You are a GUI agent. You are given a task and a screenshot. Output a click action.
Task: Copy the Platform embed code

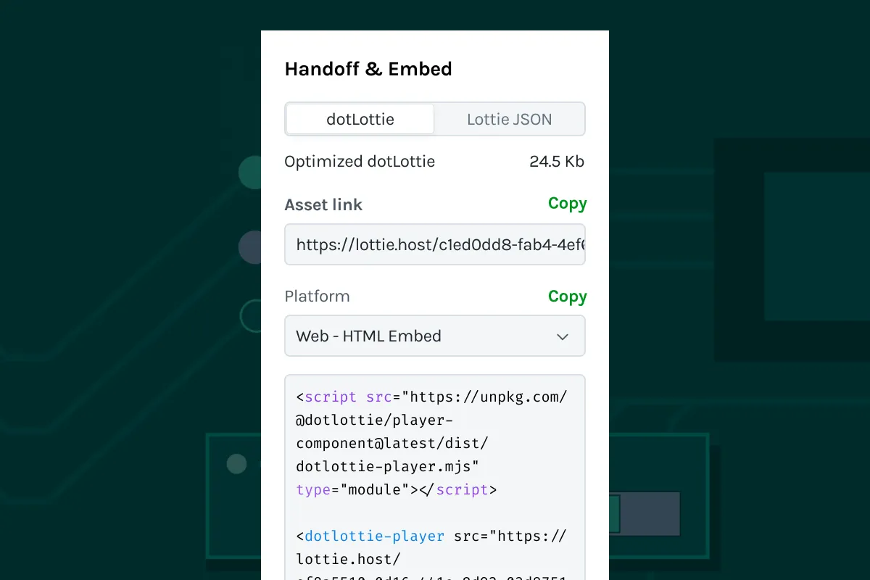567,297
